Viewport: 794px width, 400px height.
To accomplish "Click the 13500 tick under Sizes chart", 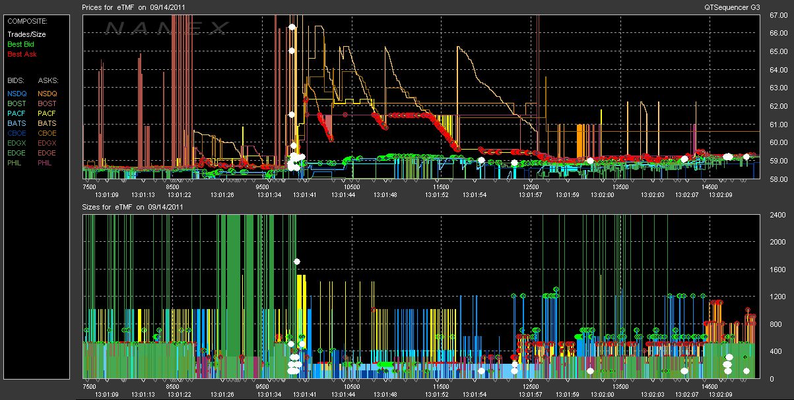I will tap(620, 387).
